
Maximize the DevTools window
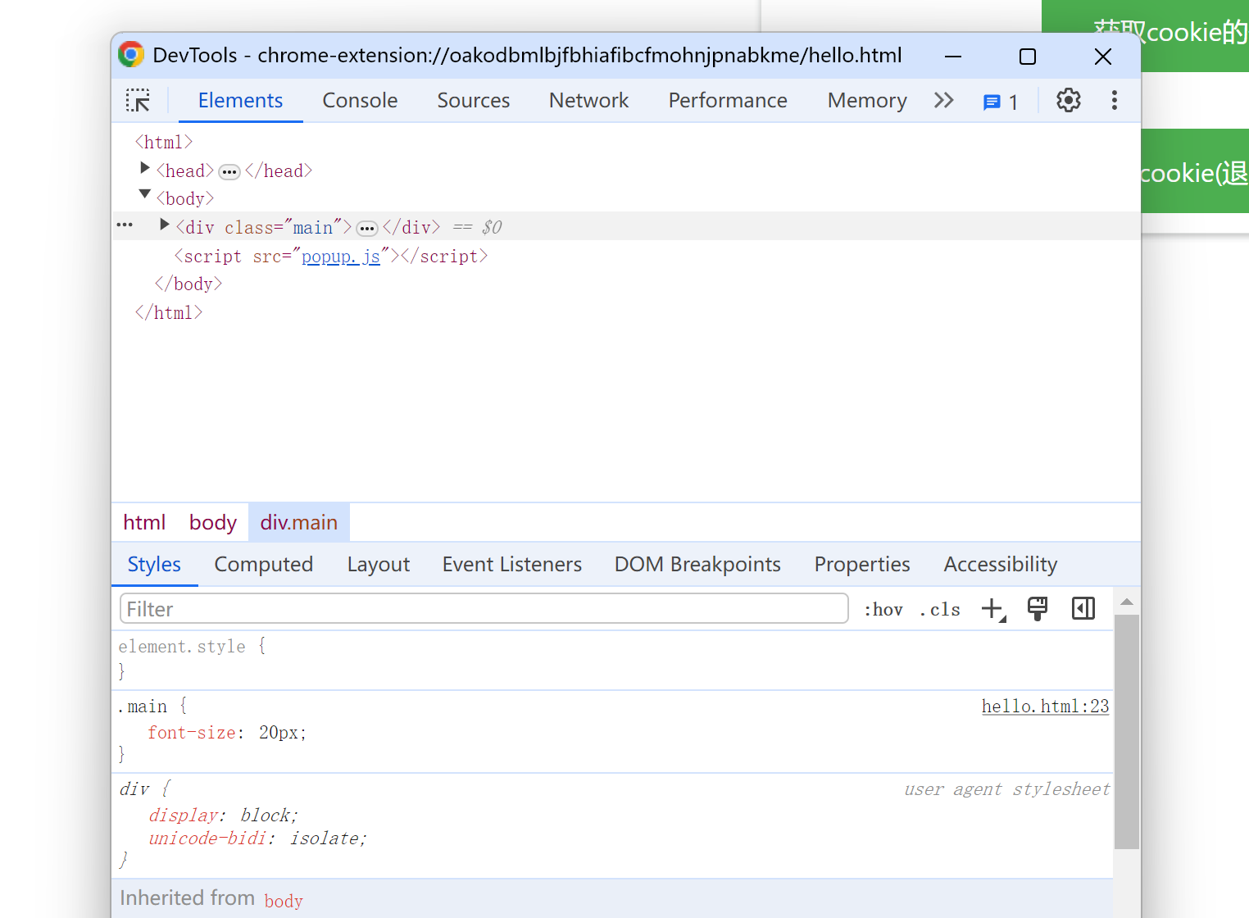tap(1027, 56)
